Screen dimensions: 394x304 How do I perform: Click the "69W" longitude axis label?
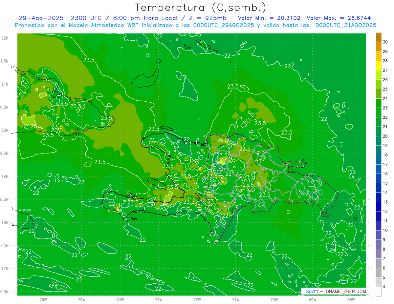click(312, 299)
